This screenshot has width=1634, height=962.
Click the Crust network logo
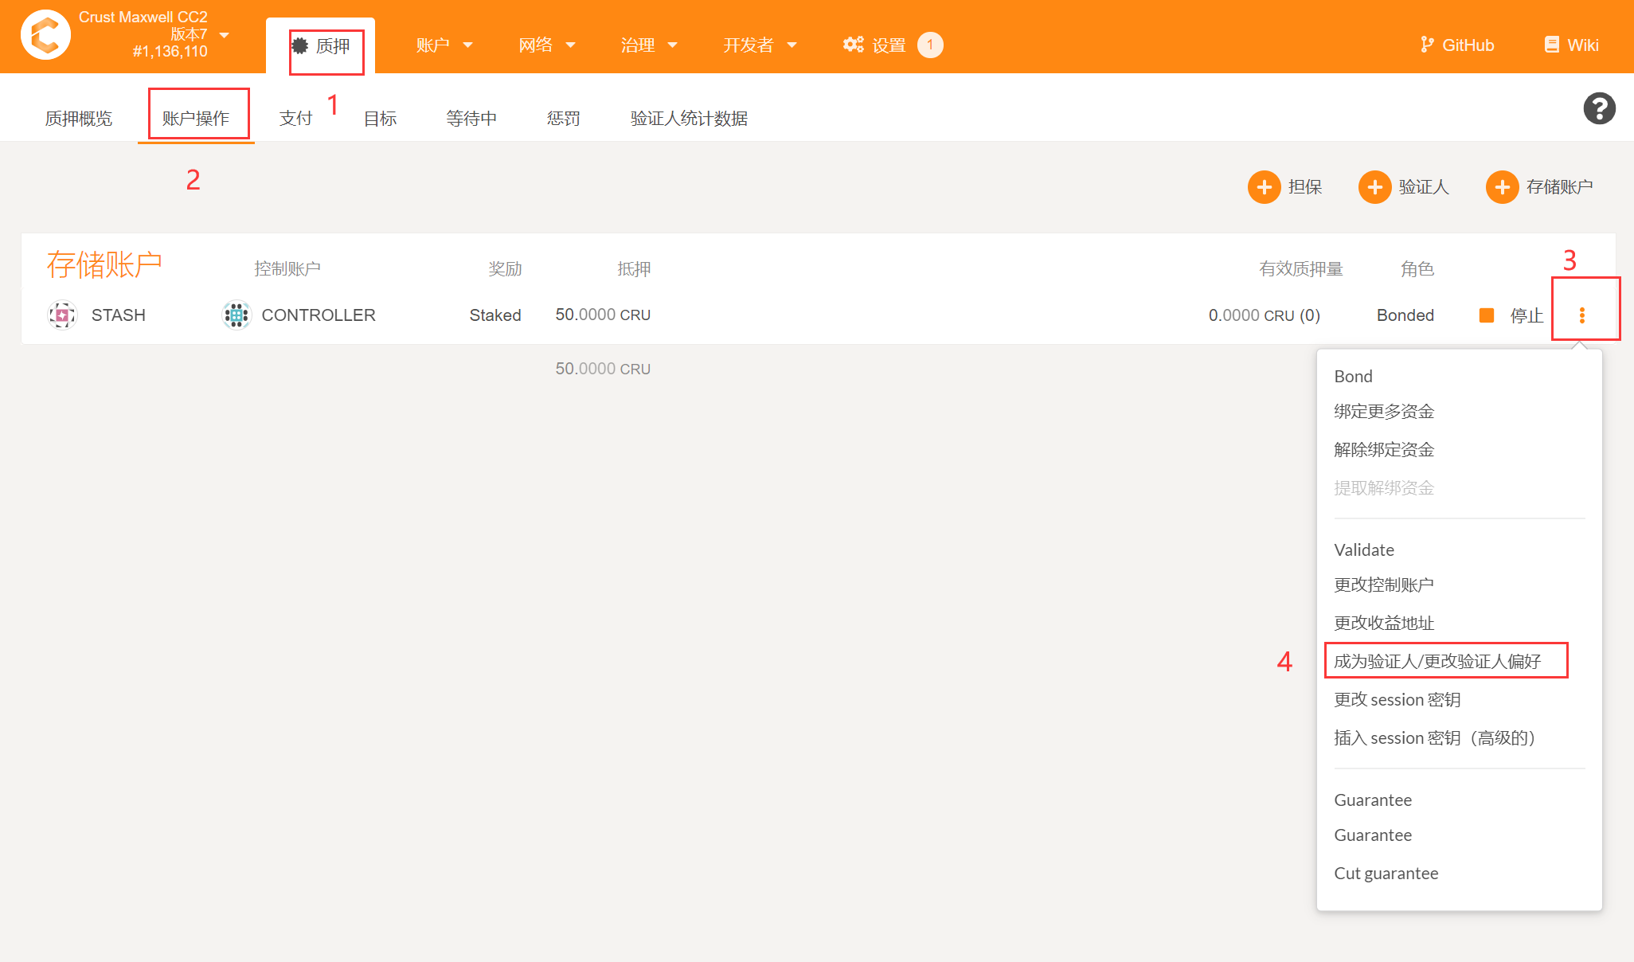coord(45,35)
